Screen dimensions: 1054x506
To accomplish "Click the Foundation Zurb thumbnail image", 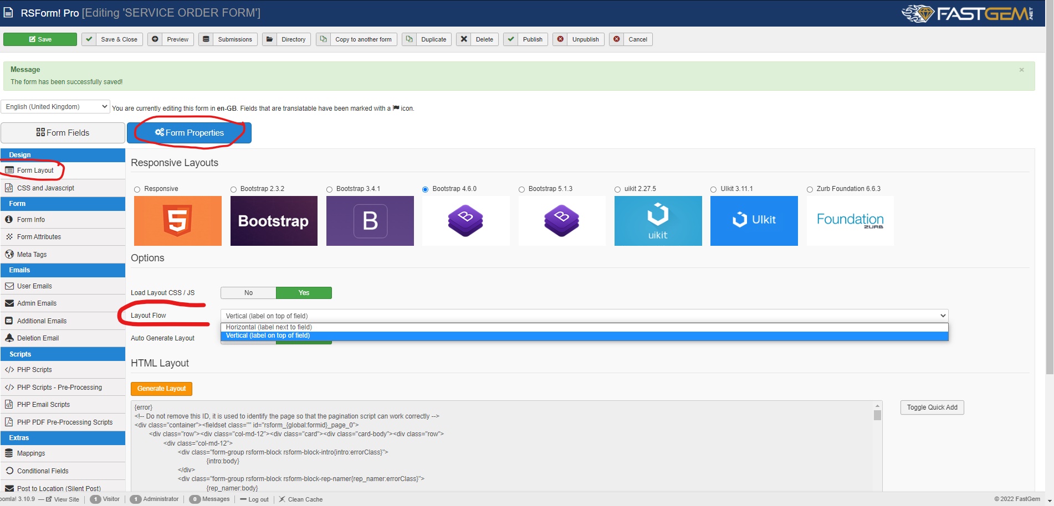I will [850, 221].
